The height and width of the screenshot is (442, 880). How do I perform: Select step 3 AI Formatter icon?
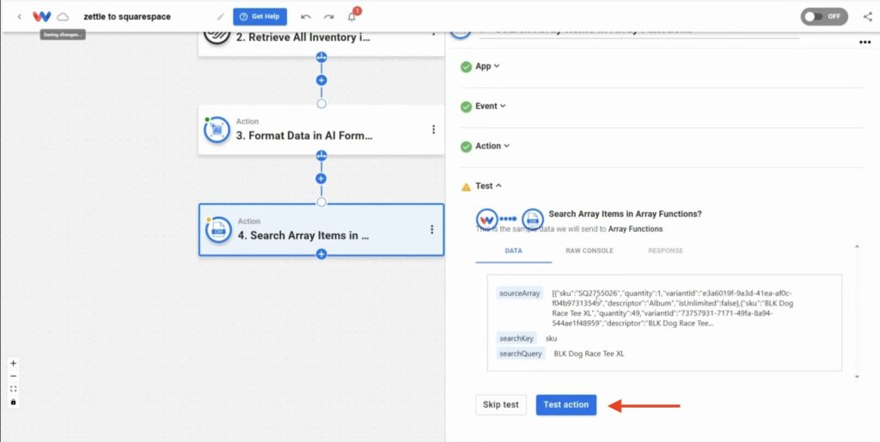tap(217, 130)
